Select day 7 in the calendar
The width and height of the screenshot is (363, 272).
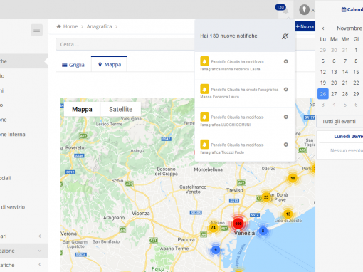click(345, 61)
